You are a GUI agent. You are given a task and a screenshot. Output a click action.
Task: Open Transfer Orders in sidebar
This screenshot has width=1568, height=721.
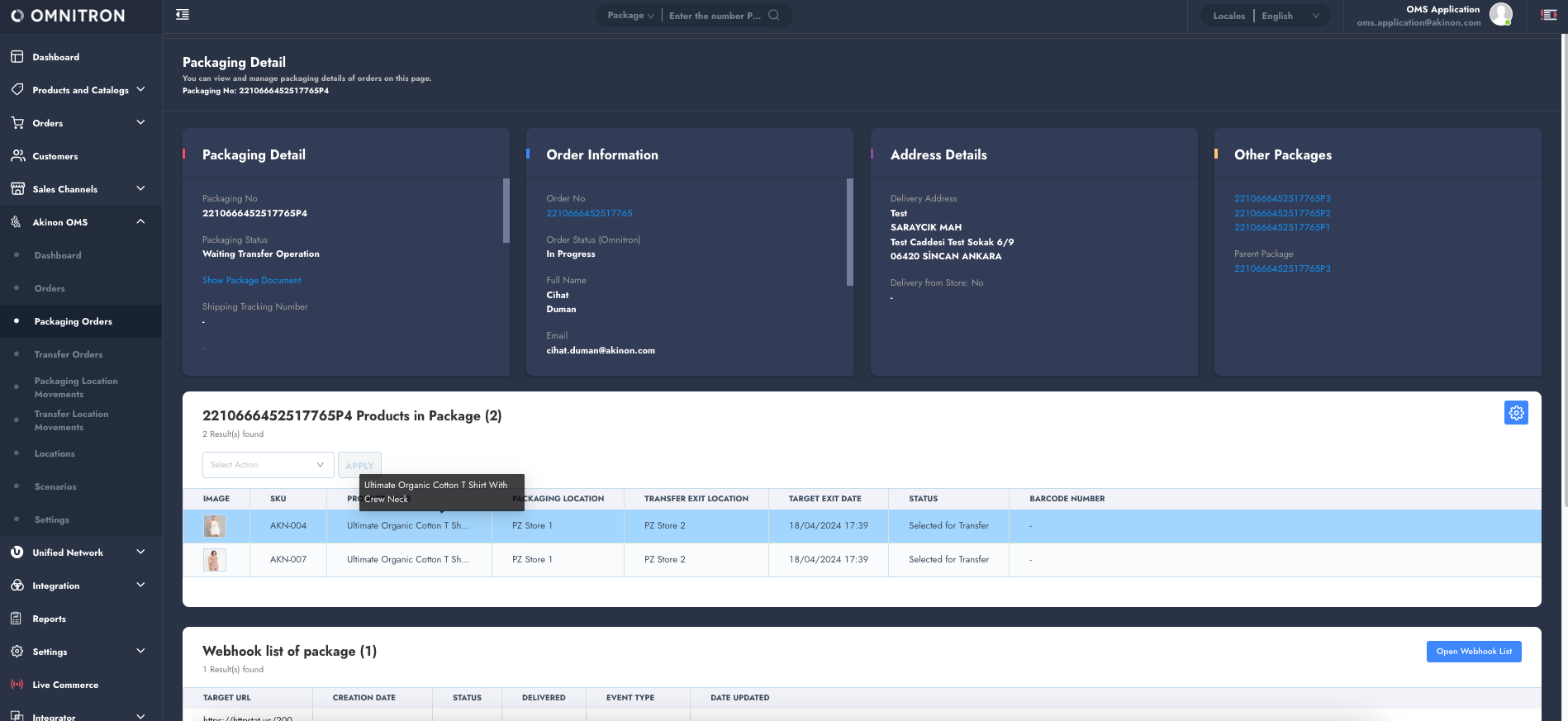(x=69, y=354)
